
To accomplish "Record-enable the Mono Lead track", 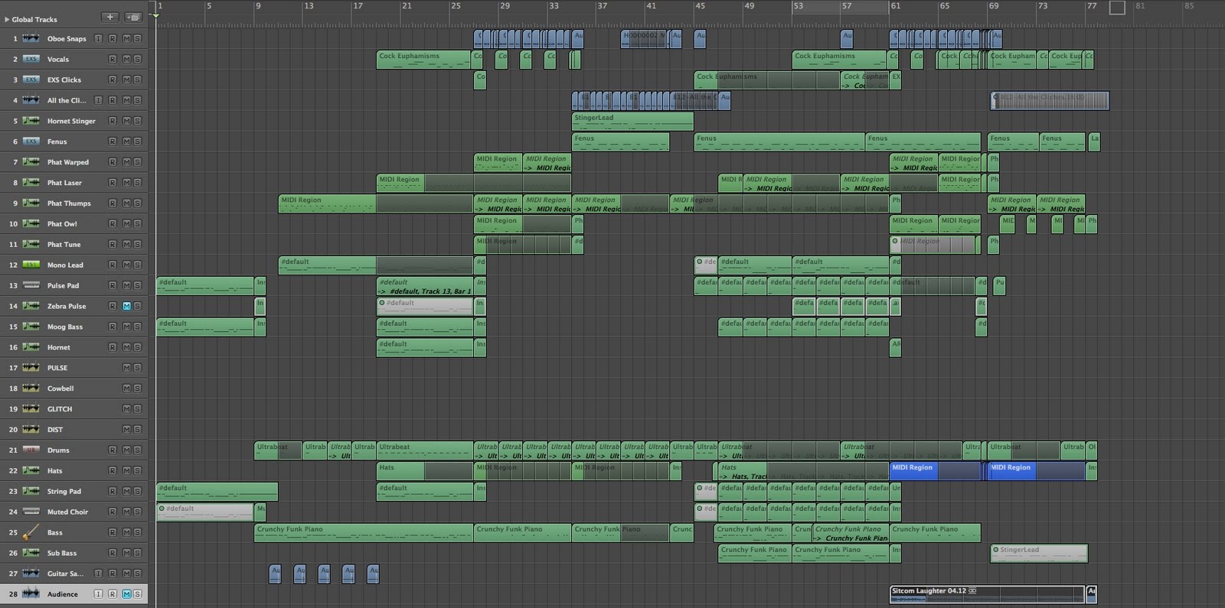I will (x=113, y=265).
